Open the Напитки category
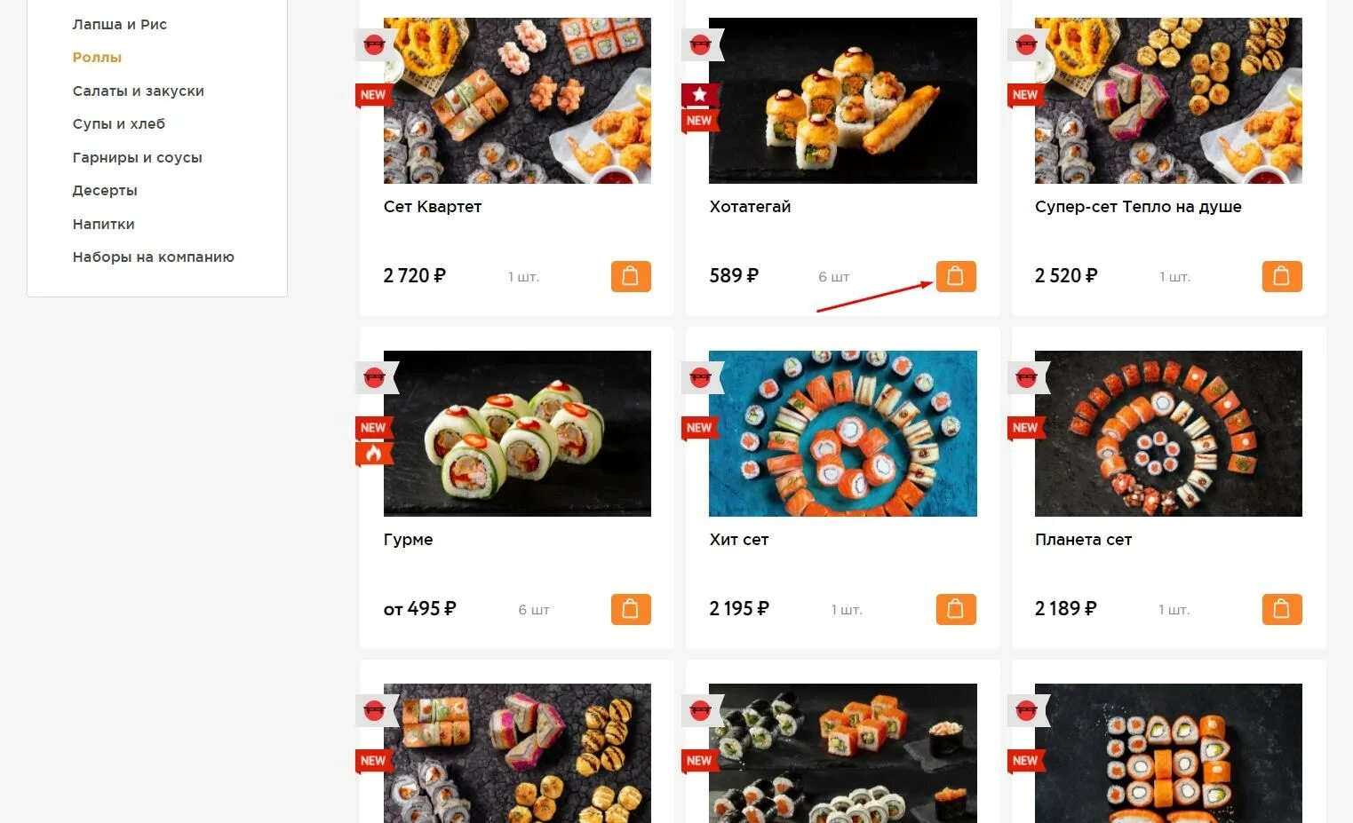Image resolution: width=1353 pixels, height=823 pixels. (103, 224)
